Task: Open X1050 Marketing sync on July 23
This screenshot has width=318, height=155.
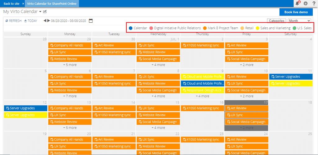Action: tap(202, 139)
